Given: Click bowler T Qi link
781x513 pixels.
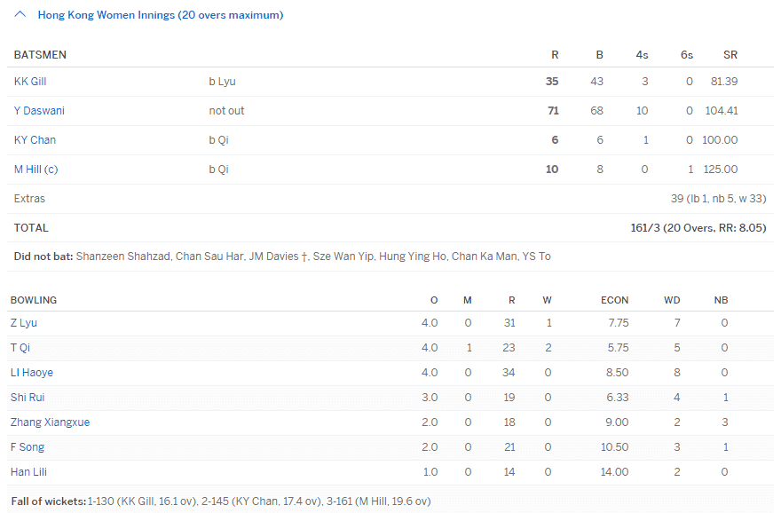Looking at the screenshot, I should (20, 348).
